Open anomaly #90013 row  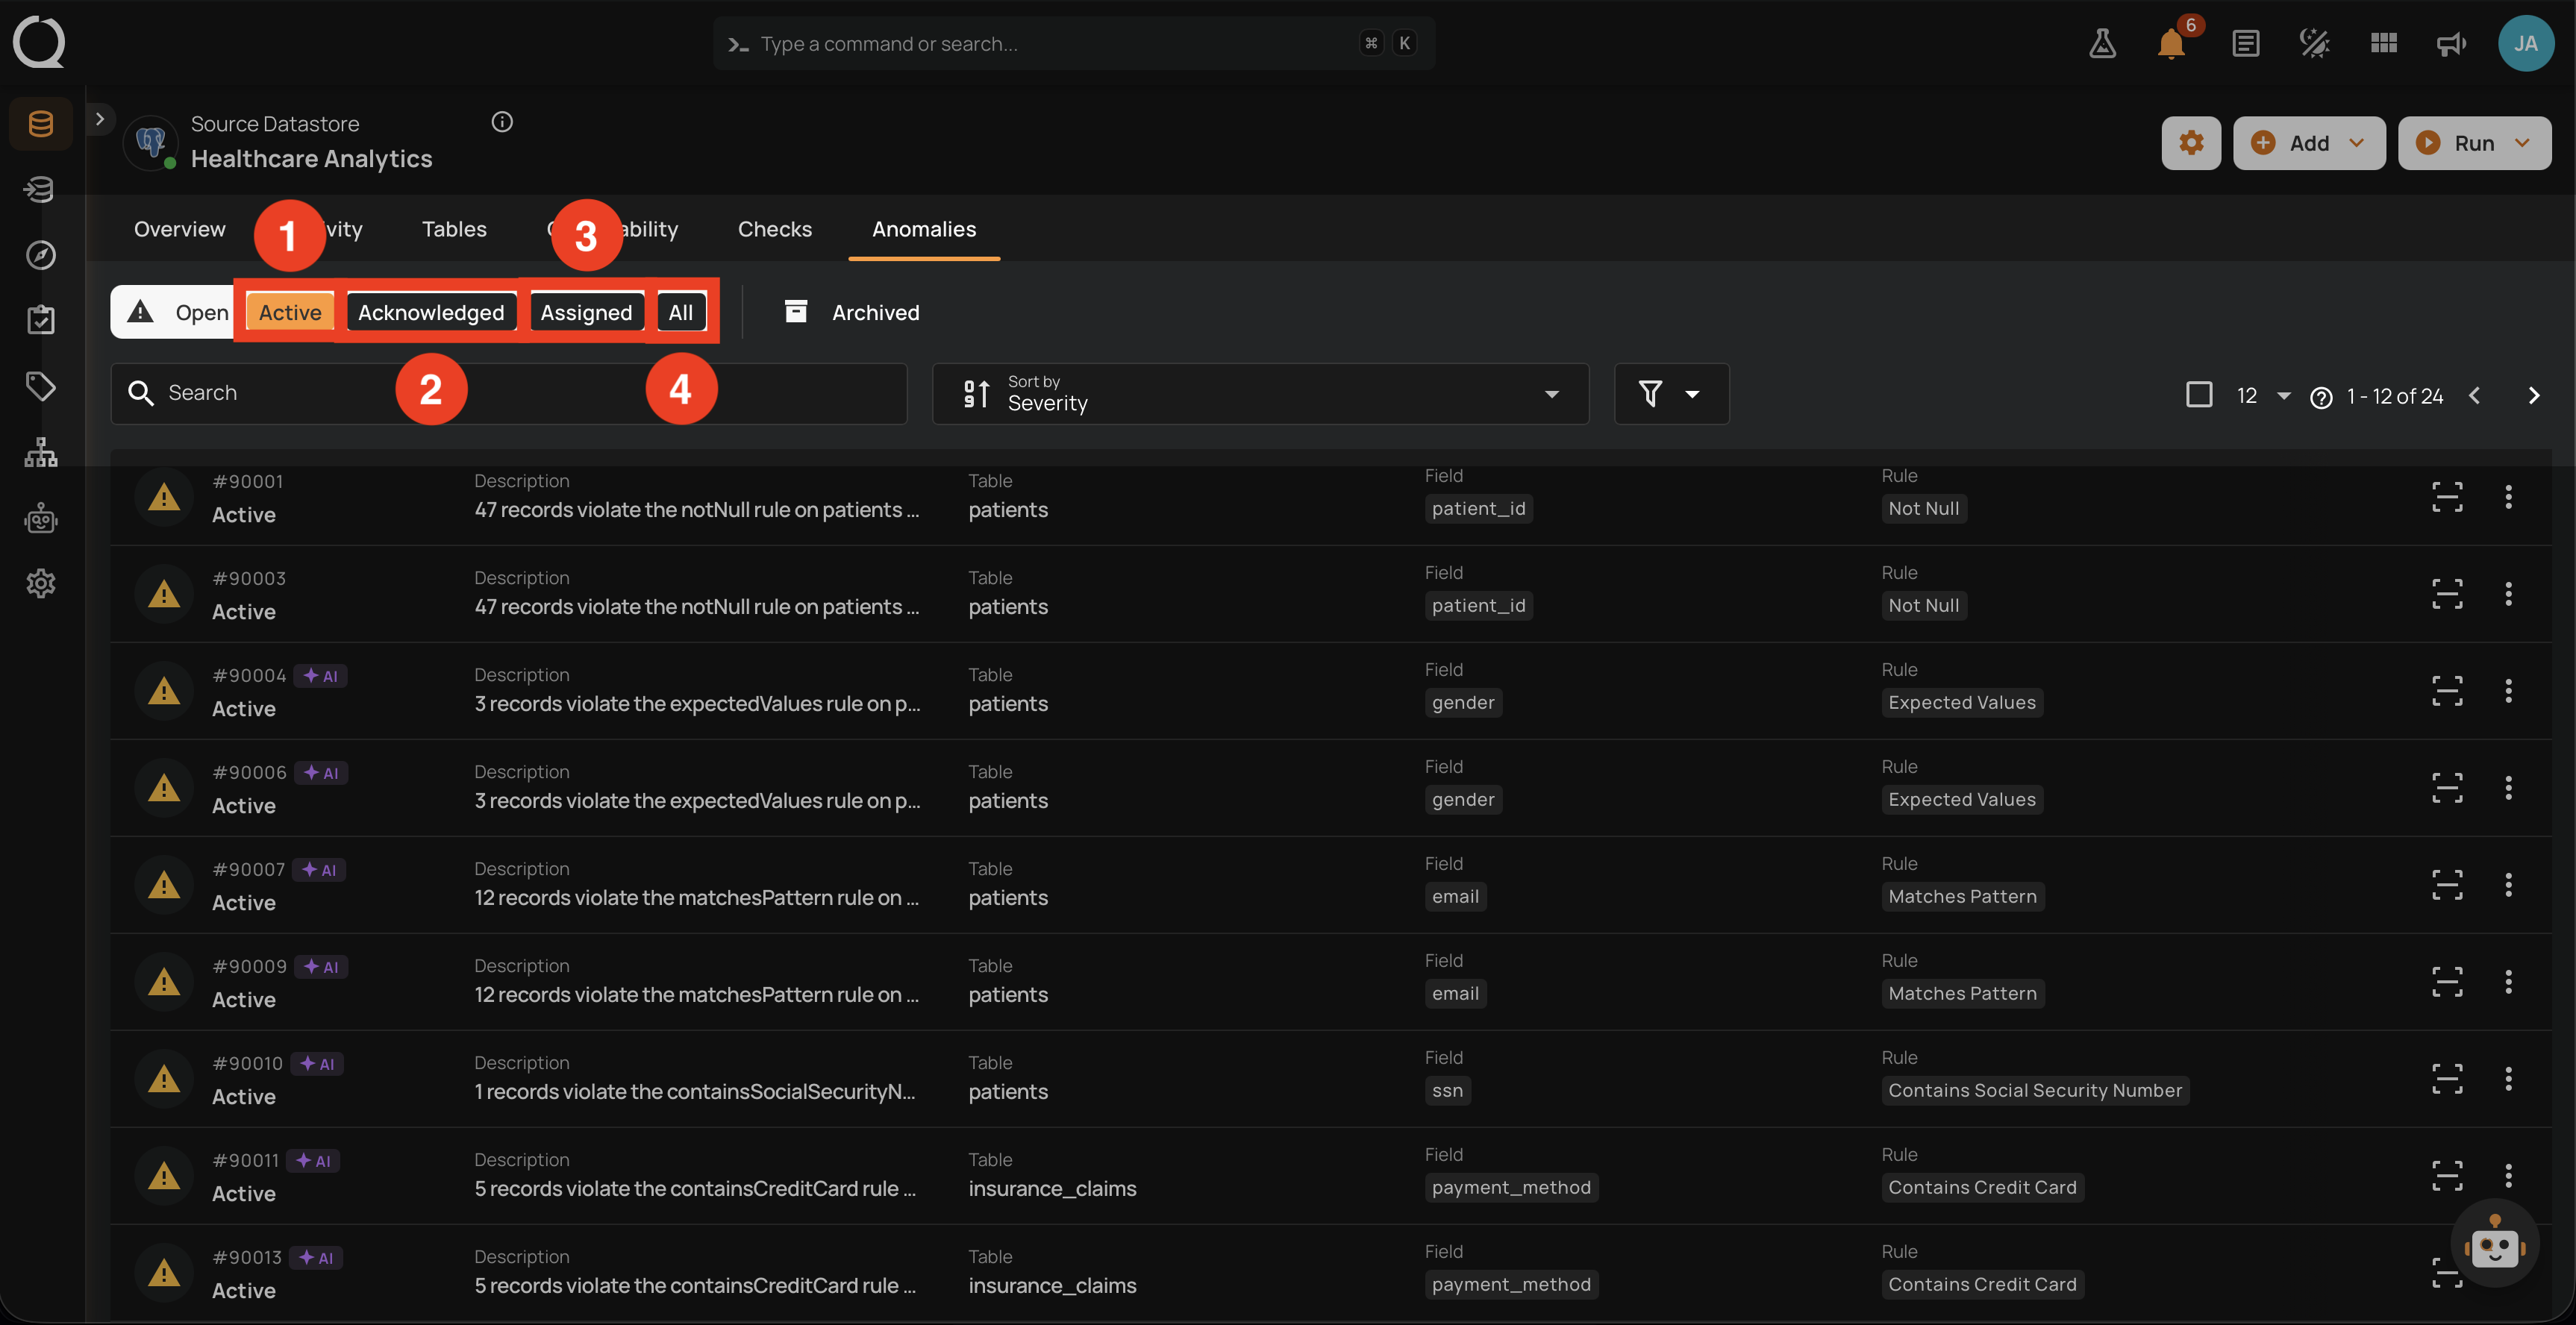pos(1330,1272)
